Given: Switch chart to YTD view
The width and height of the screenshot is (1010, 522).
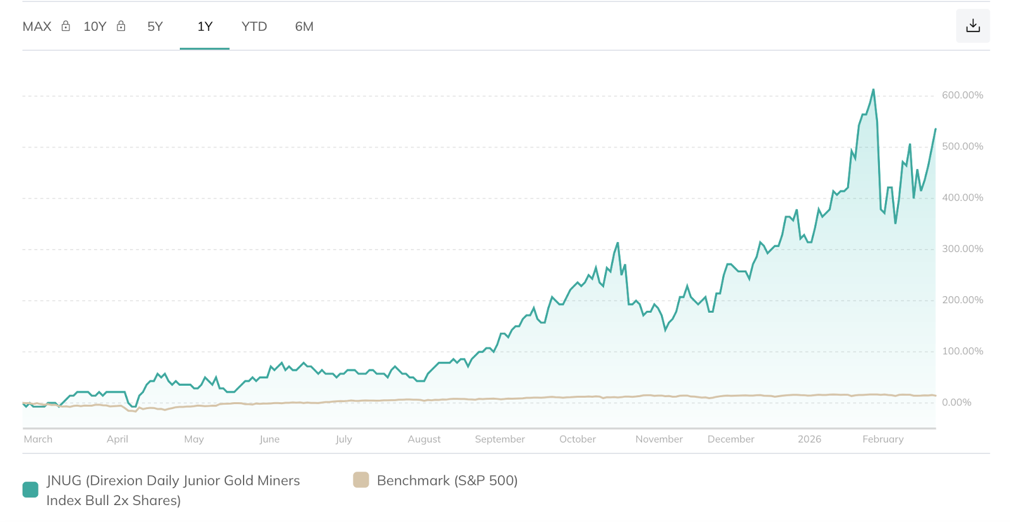Looking at the screenshot, I should coord(254,26).
